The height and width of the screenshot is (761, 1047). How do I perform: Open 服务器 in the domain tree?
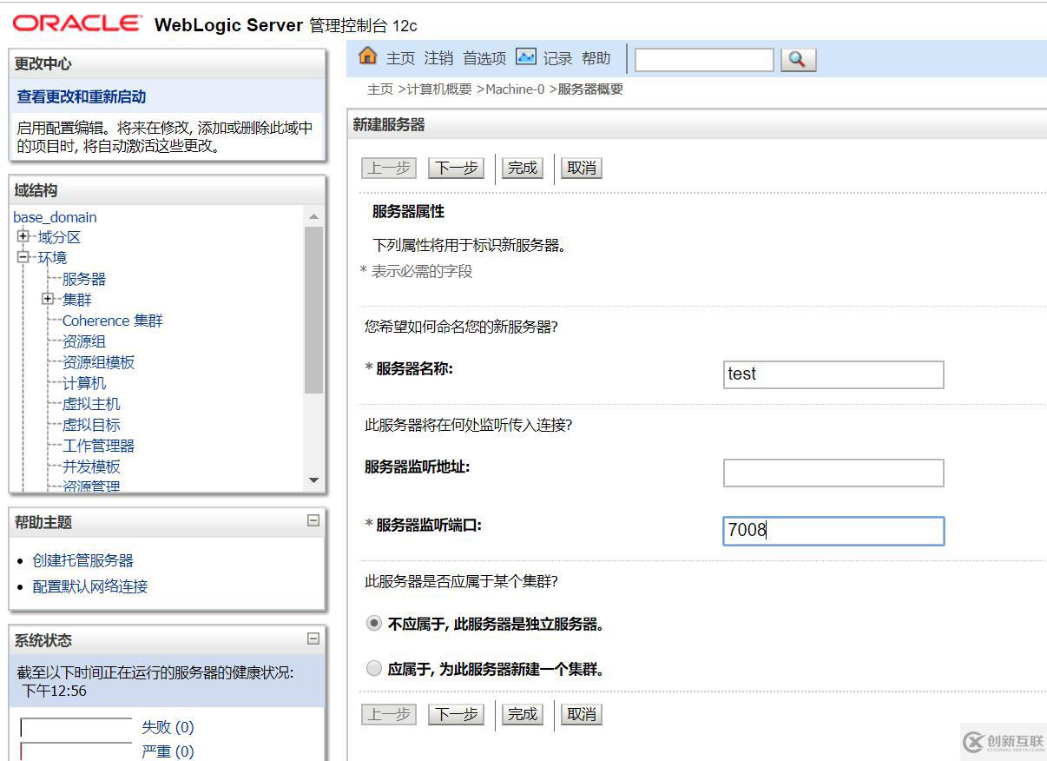coord(84,279)
